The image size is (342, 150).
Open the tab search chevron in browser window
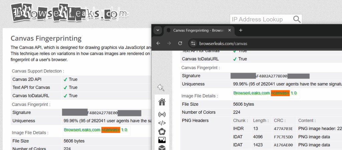pyautogui.click(x=158, y=30)
